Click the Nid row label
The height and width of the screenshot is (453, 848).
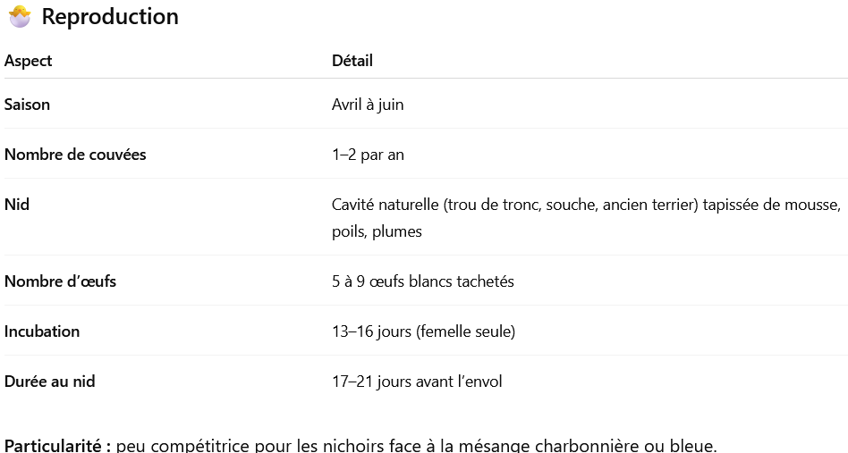pos(17,205)
